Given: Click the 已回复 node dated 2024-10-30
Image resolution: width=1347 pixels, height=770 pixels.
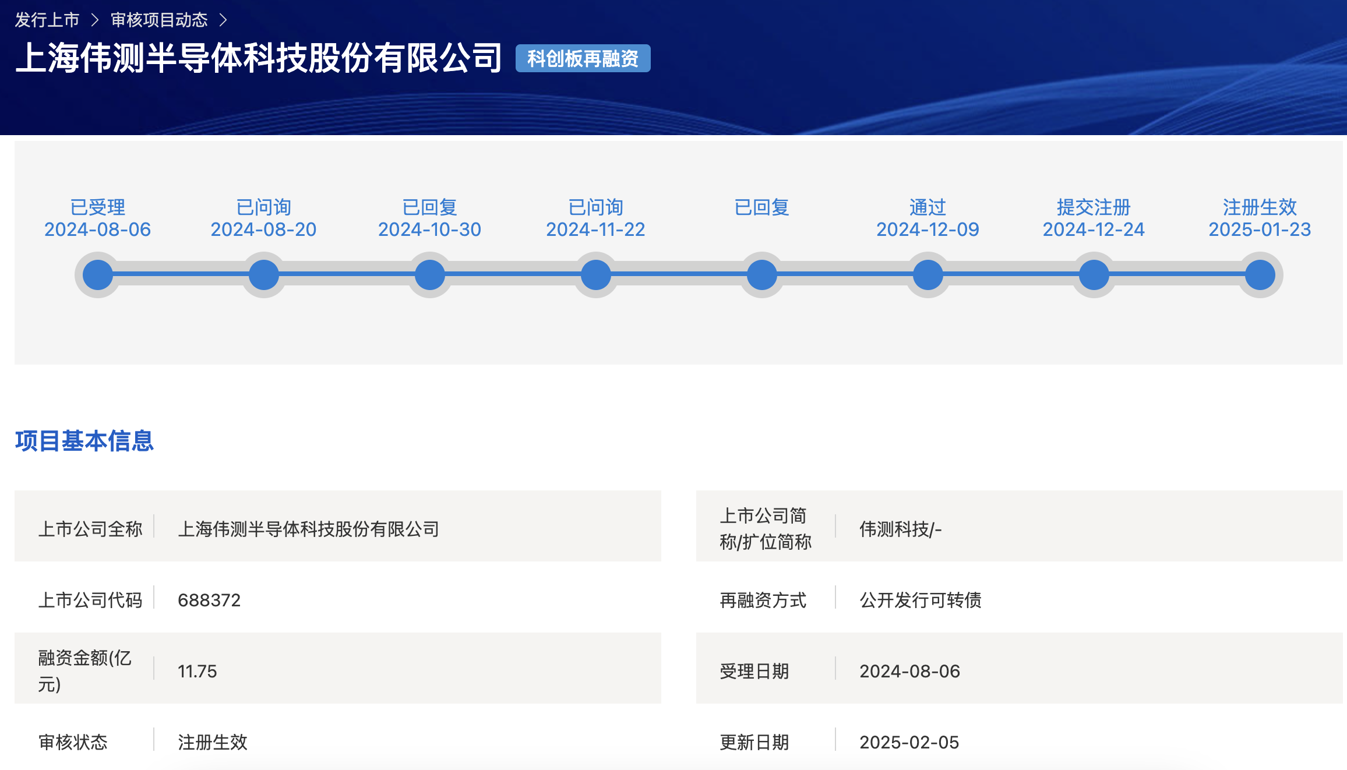Looking at the screenshot, I should [429, 274].
